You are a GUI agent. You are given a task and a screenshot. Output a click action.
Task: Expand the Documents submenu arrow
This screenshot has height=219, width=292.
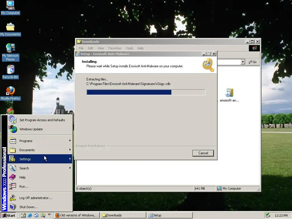pyautogui.click(x=70, y=149)
